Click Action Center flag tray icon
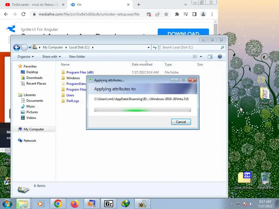 click(x=245, y=204)
